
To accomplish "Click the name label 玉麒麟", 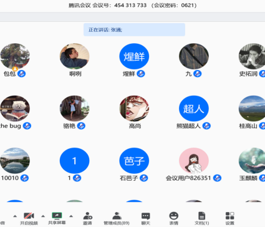I will point(248,178).
